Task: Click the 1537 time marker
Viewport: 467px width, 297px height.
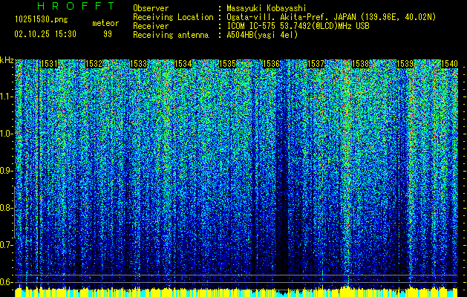Action: [x=316, y=64]
